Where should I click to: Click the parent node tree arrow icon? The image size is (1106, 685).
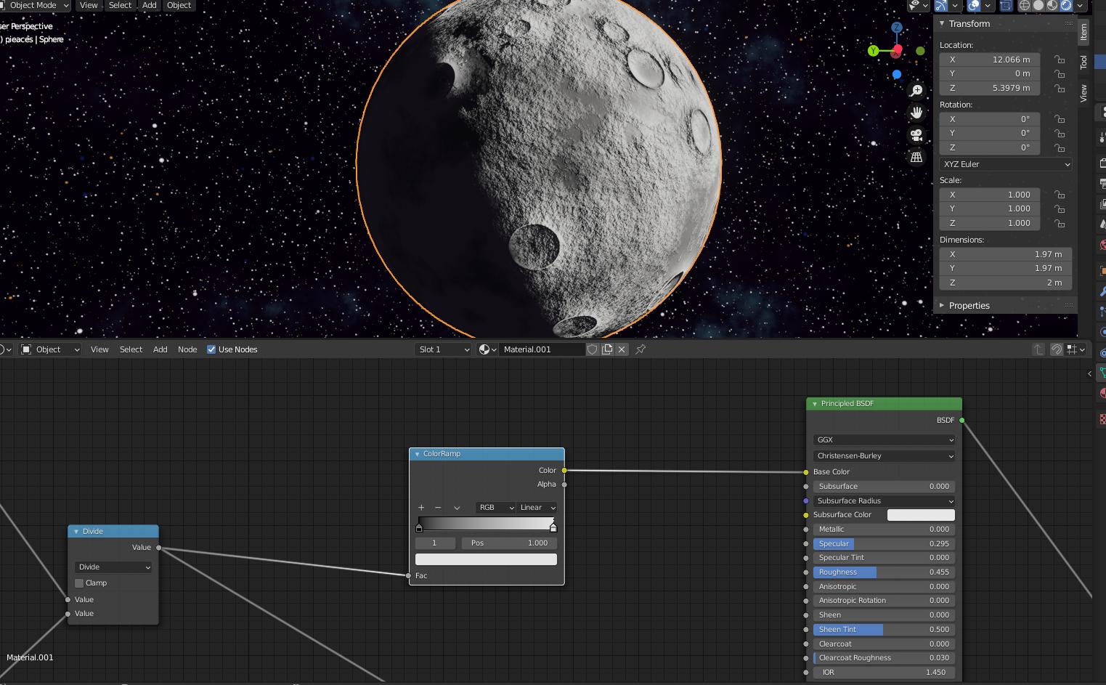(1038, 349)
